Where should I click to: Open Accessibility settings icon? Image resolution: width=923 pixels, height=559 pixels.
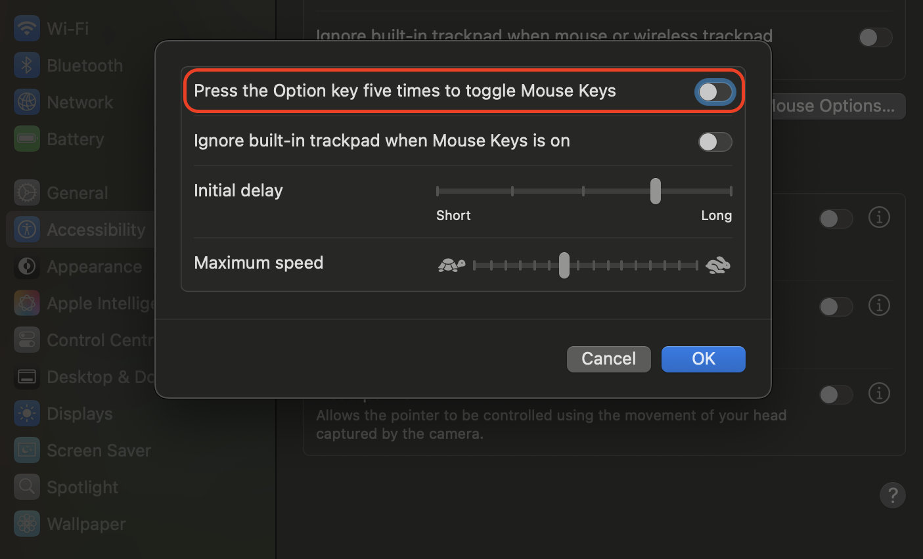[x=26, y=229]
